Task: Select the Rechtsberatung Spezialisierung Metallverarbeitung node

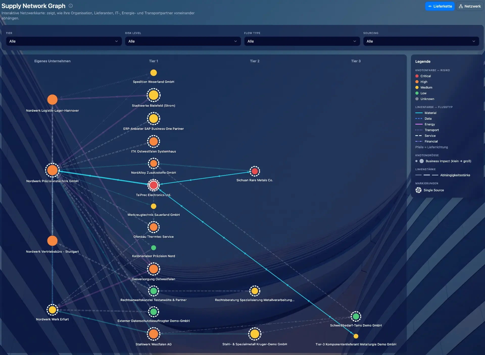Action: tap(255, 291)
